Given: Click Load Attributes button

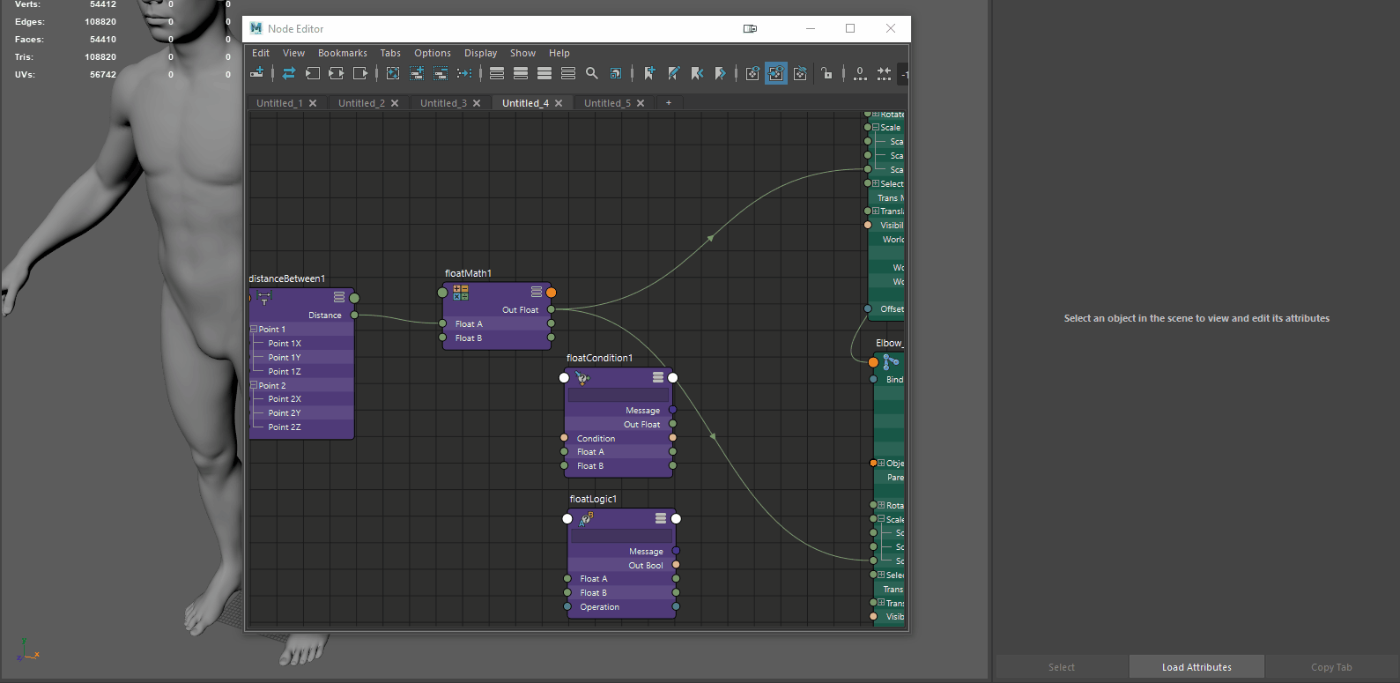Looking at the screenshot, I should pos(1196,667).
